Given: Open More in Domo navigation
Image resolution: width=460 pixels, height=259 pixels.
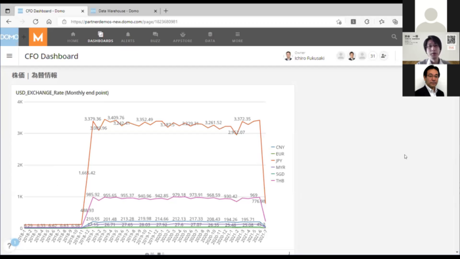Looking at the screenshot, I should (x=237, y=37).
